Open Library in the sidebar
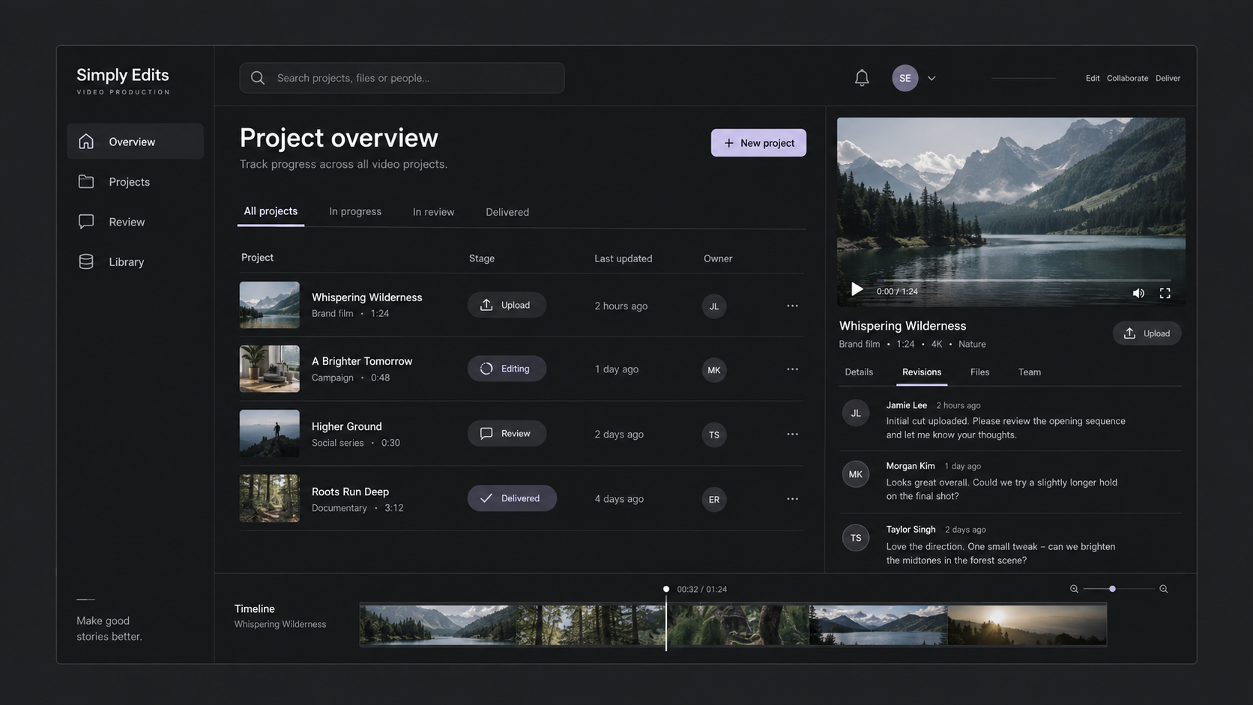The image size is (1253, 705). click(x=135, y=261)
